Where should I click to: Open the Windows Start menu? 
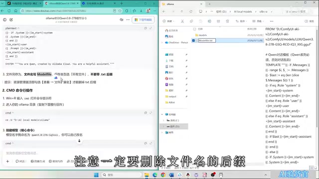tap(96, 175)
